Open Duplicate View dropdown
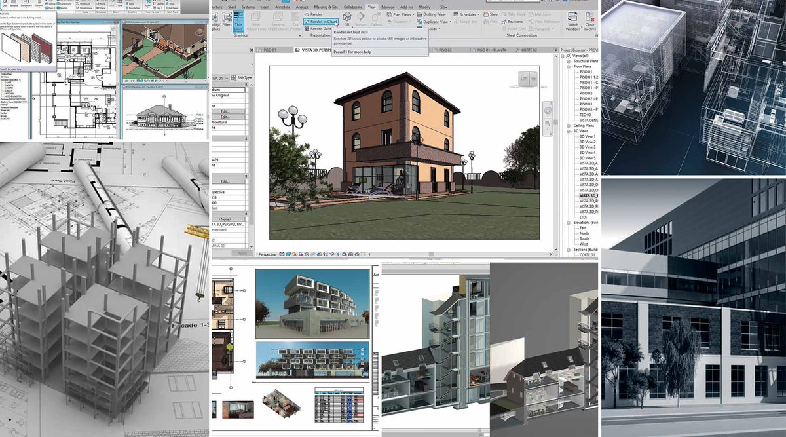Viewport: 786px width, 437px height. point(434,22)
